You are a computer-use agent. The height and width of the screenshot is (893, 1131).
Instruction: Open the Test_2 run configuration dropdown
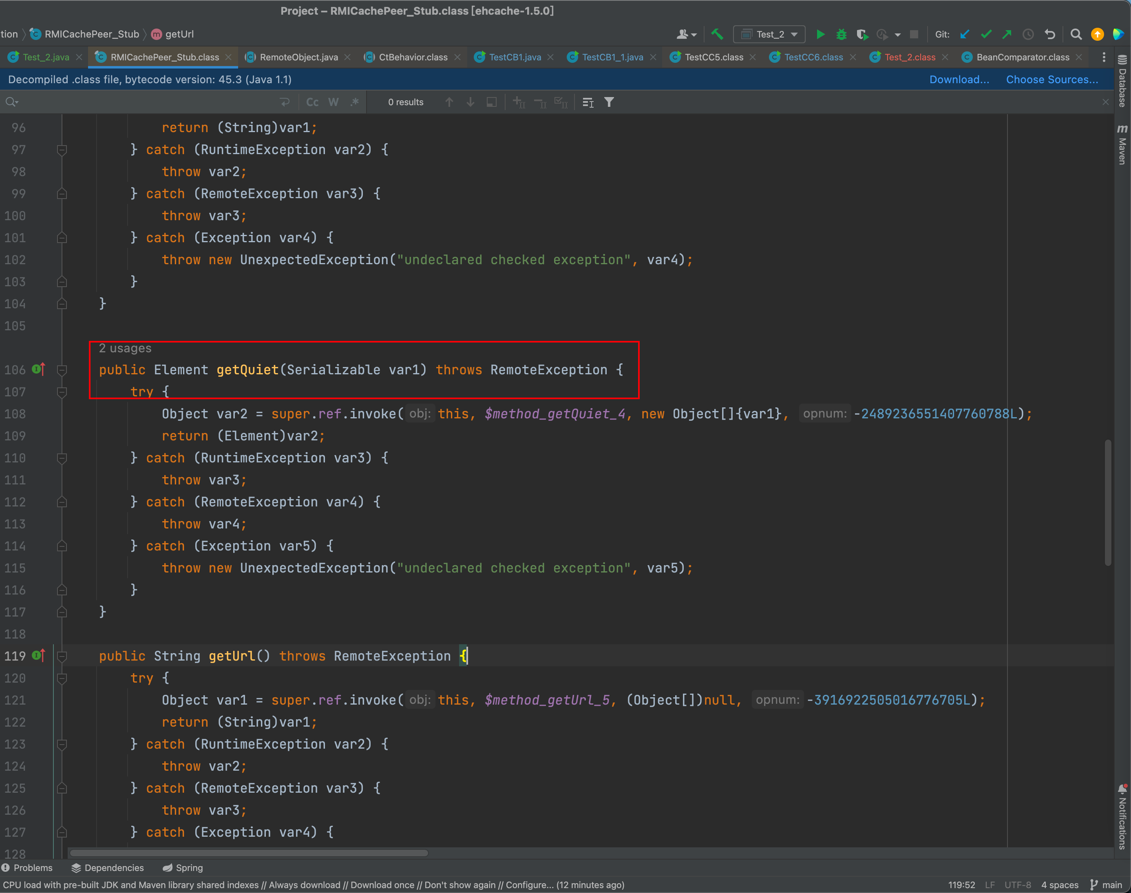click(769, 35)
